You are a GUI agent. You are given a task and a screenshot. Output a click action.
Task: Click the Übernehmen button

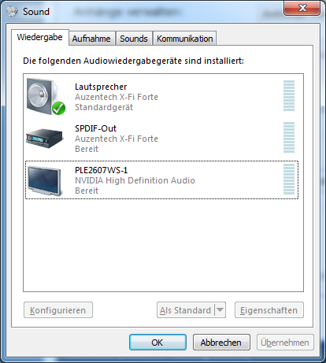click(285, 343)
